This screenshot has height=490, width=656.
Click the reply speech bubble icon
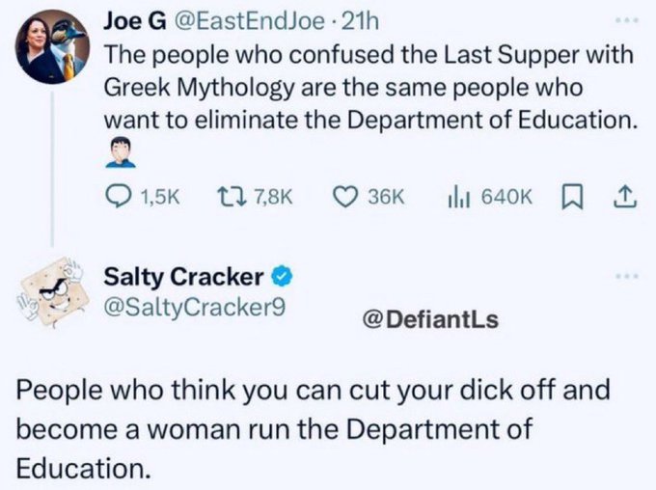click(x=118, y=196)
